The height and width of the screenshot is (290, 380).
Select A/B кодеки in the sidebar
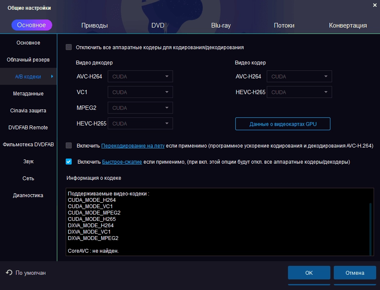(28, 77)
